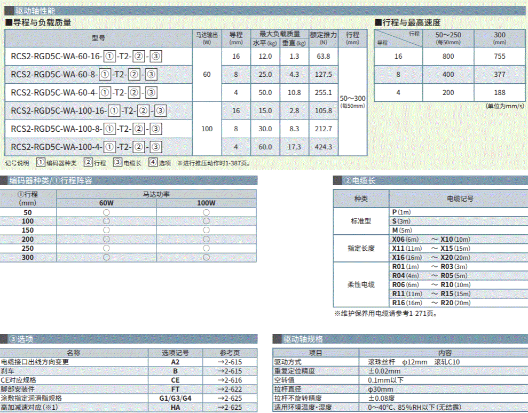
Task: Click cable code X20 (20m)
Action: 455,258
